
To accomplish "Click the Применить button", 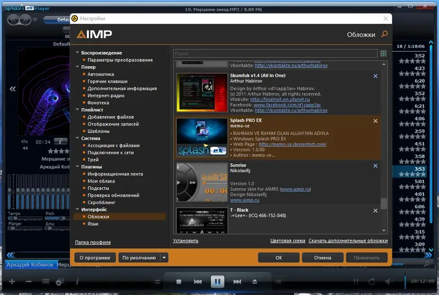I will click(x=367, y=258).
